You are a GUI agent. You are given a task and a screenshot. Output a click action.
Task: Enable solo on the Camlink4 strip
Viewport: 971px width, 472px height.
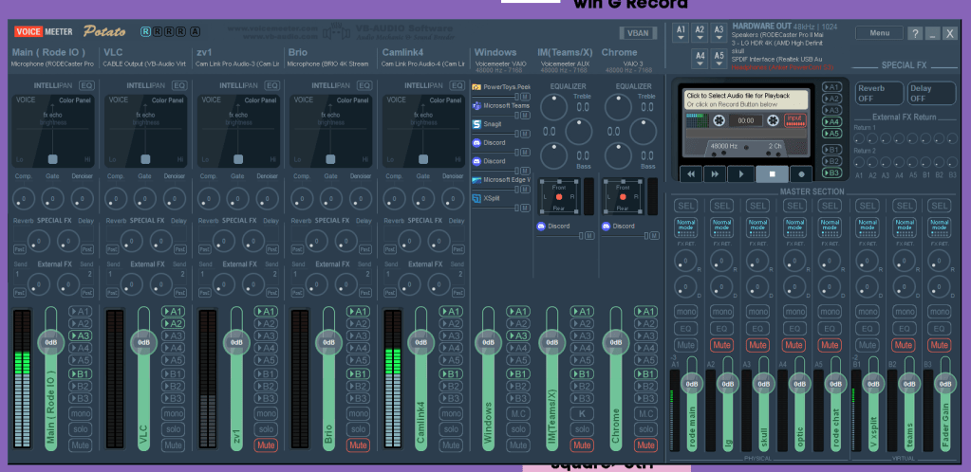451,429
